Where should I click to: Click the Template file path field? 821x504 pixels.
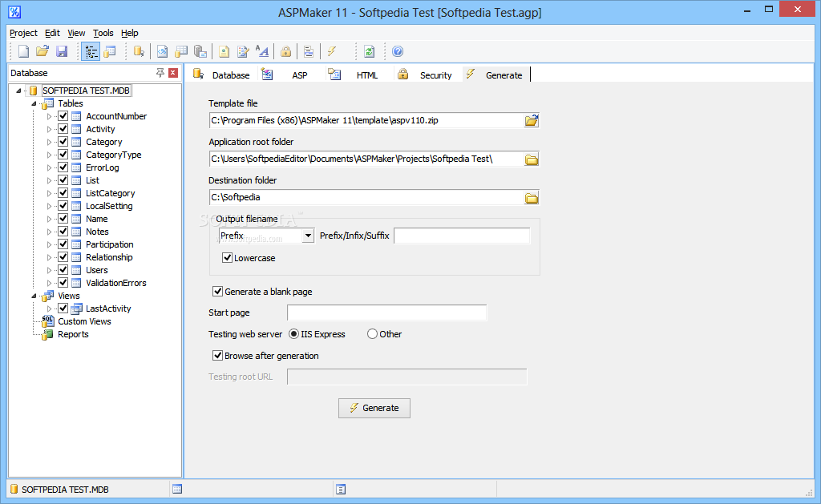(x=366, y=120)
